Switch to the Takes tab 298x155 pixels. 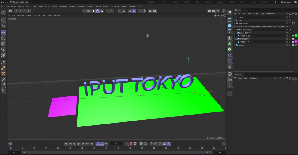[x=246, y=10]
